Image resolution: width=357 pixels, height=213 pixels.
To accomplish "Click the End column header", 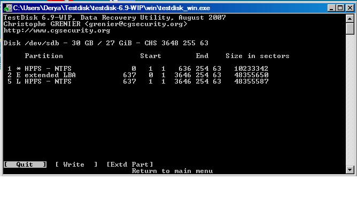I will pos(202,56).
